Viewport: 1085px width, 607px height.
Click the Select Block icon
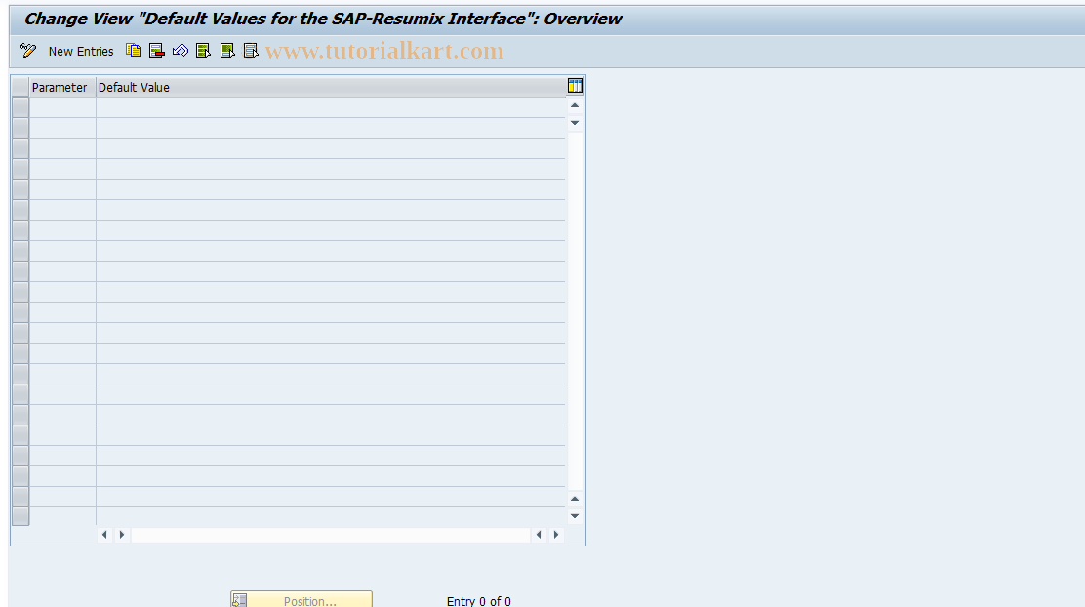pos(227,51)
